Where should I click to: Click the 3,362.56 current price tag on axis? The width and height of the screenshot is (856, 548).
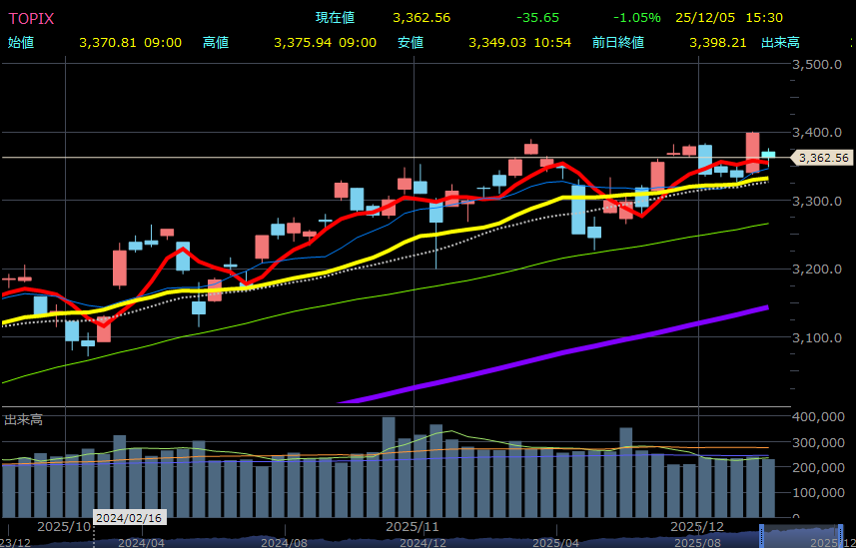(822, 158)
